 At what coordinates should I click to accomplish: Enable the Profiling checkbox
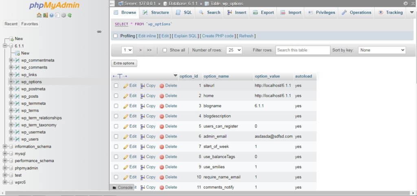pyautogui.click(x=115, y=36)
